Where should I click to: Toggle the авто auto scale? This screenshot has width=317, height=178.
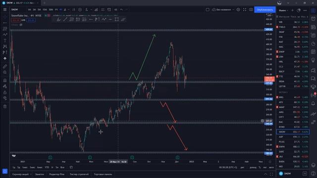tap(271, 167)
